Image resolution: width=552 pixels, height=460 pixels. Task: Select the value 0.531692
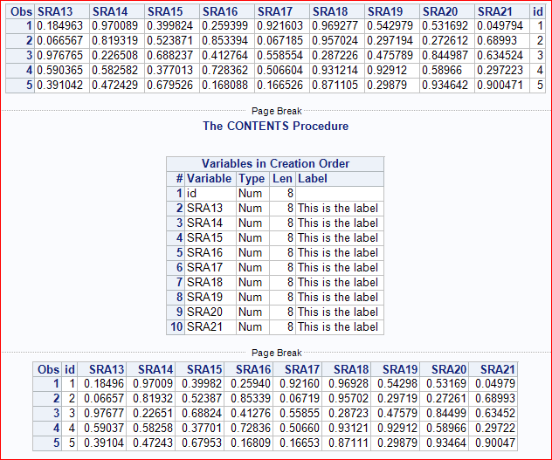(445, 26)
